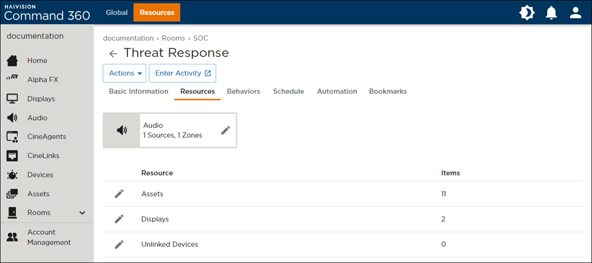Switch to the Schedule tab
Screen dimensions: 592x263
click(288, 92)
